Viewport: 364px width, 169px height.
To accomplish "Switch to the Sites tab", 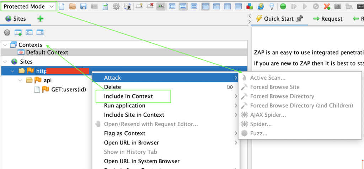I will pos(15,19).
